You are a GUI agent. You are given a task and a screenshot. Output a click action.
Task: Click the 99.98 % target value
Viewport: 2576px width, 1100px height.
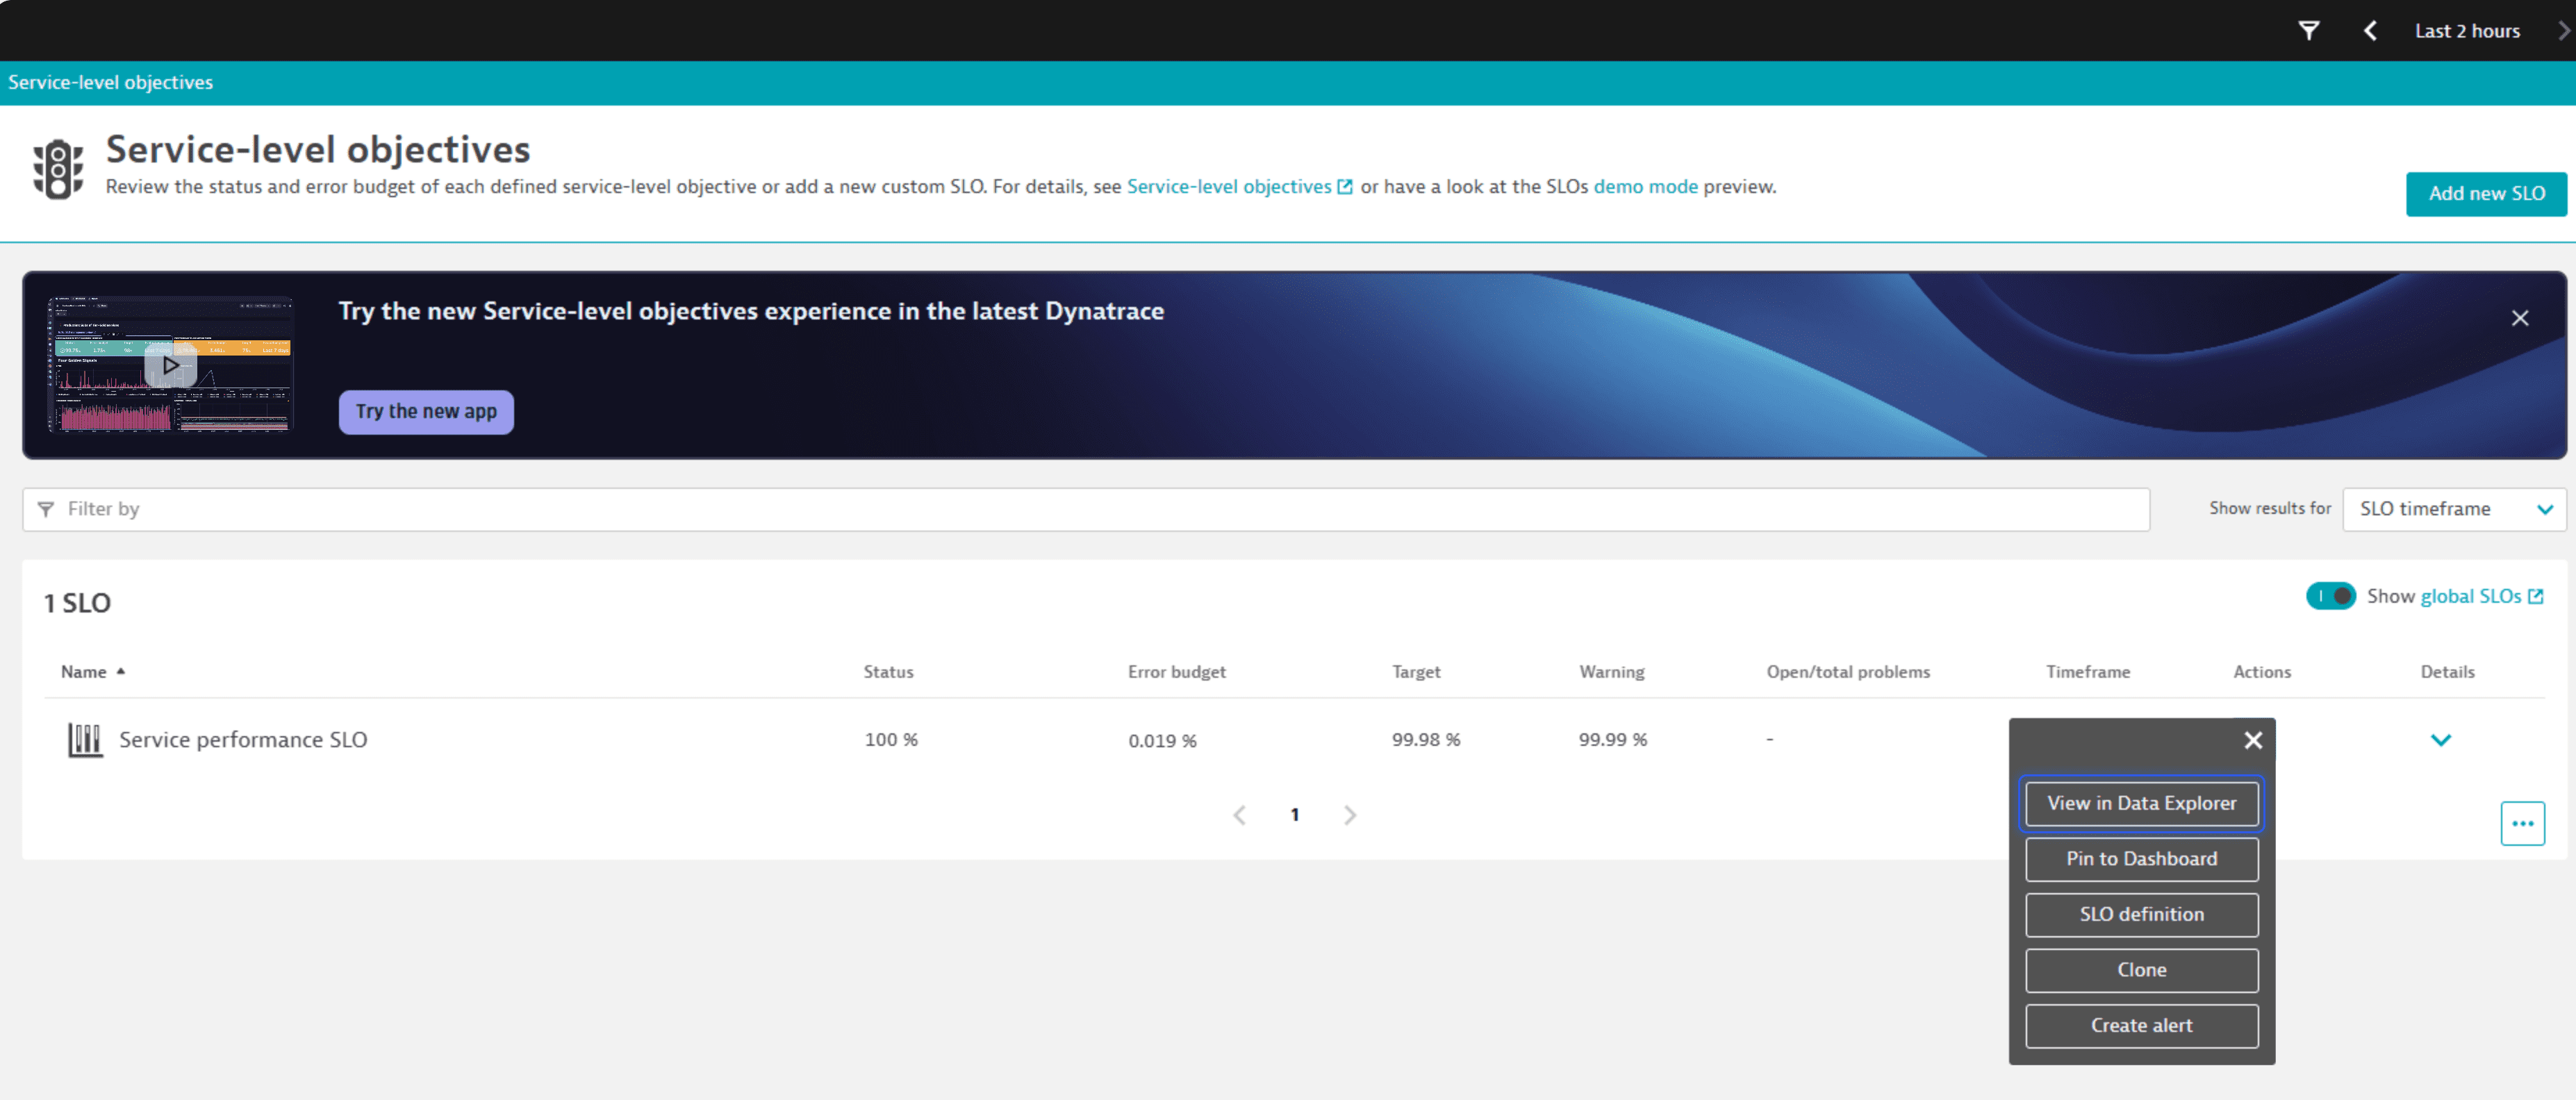coord(1425,740)
